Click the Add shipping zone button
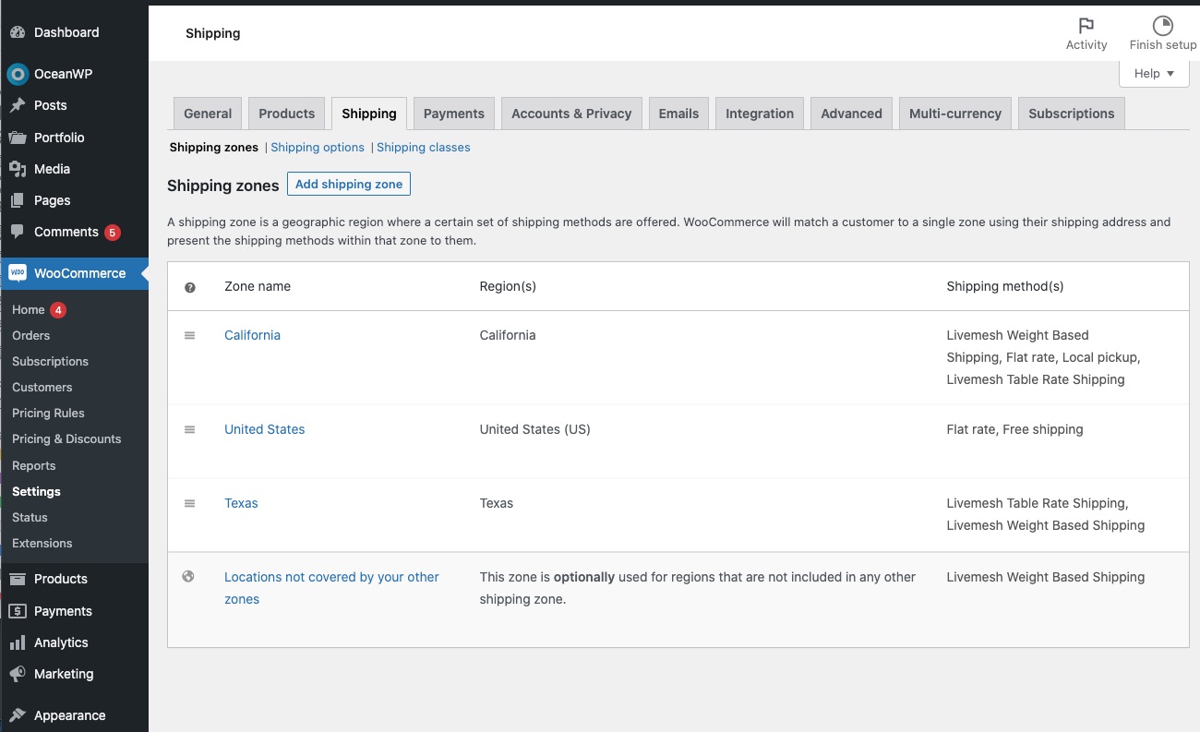Image resolution: width=1200 pixels, height=732 pixels. tap(349, 185)
